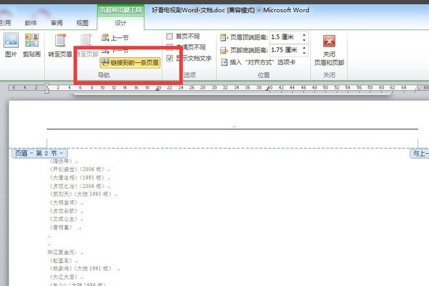Click the 页眉 - 第 2 节 - label
This screenshot has width=429, height=286.
[39, 153]
